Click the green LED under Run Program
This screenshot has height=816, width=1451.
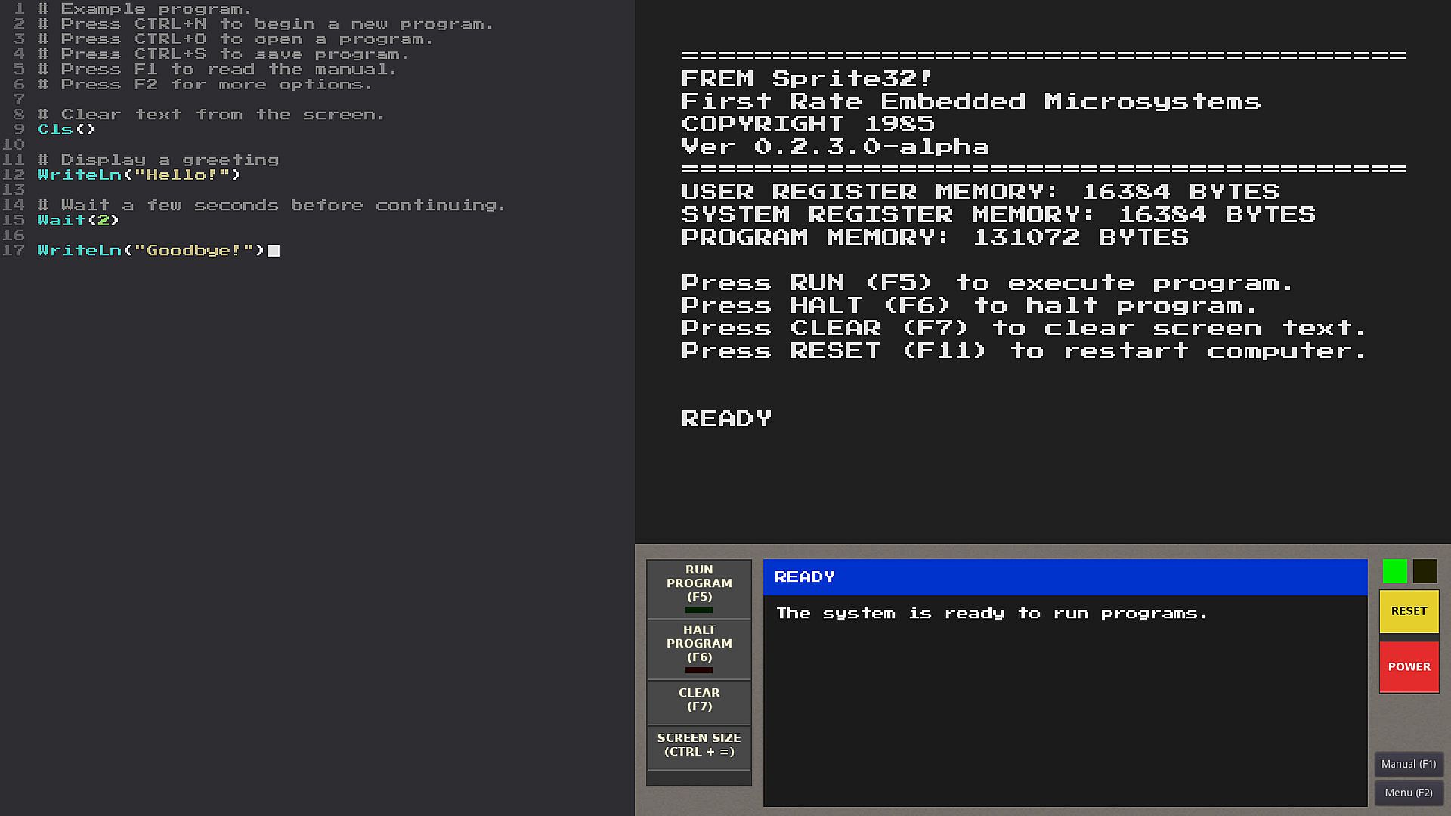coord(699,610)
